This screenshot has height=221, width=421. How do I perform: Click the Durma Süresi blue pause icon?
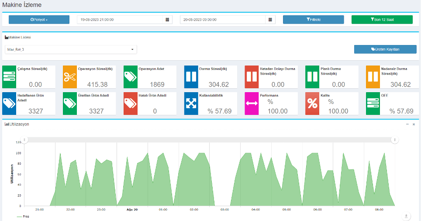191,77
